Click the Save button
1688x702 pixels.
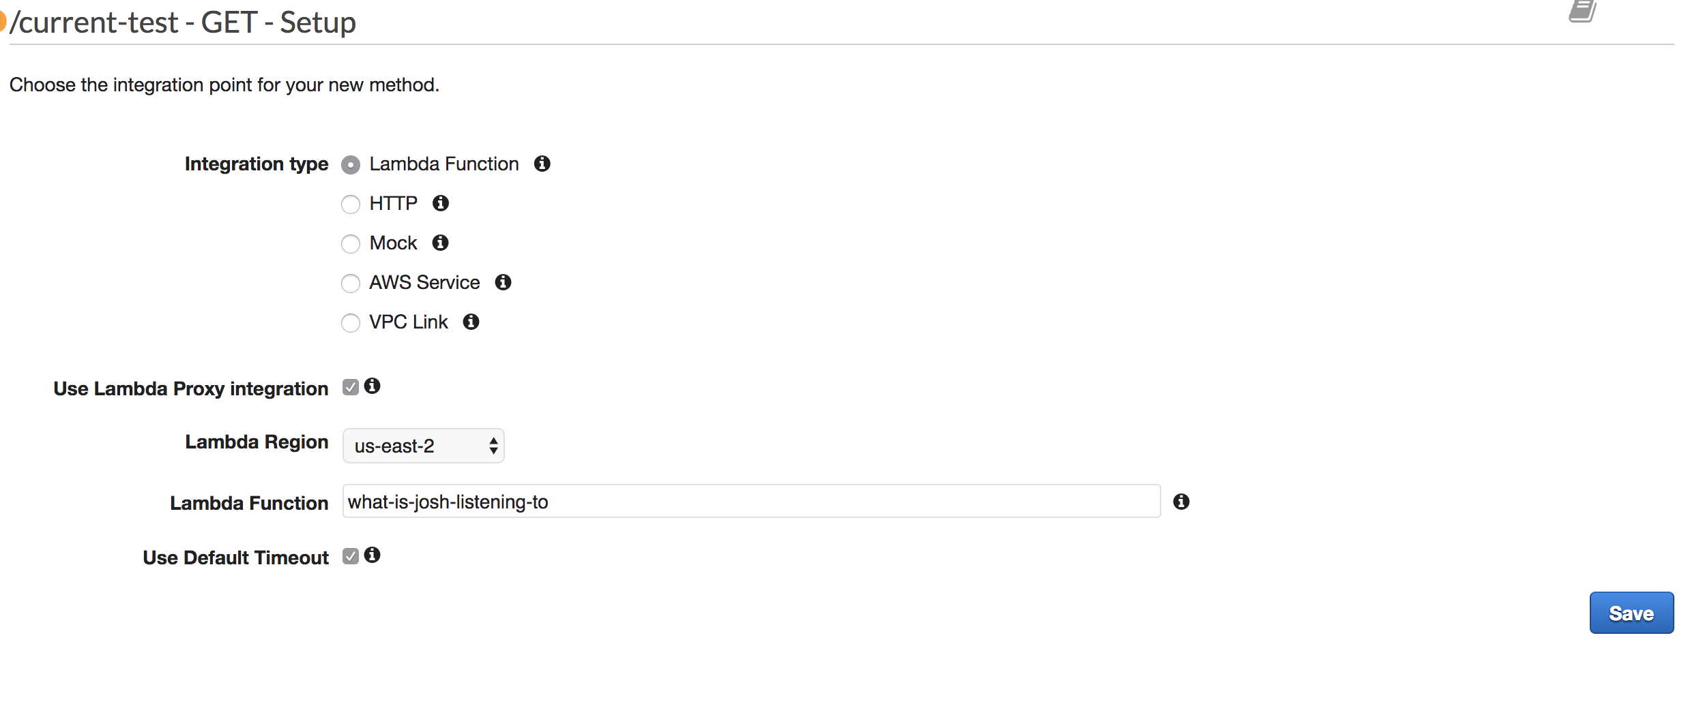pyautogui.click(x=1631, y=613)
